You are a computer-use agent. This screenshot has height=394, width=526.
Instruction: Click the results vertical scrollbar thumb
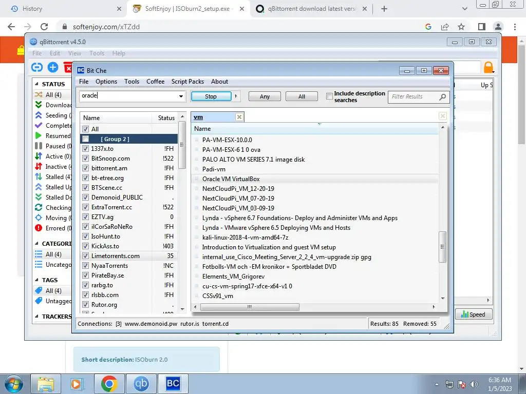coord(443,247)
